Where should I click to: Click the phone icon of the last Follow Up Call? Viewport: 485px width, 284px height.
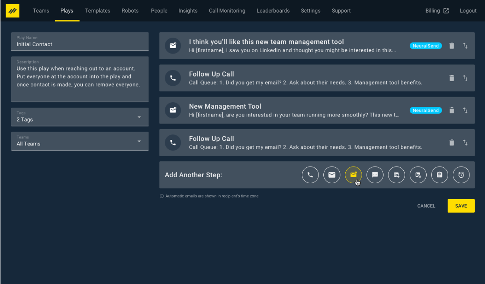pos(173,143)
